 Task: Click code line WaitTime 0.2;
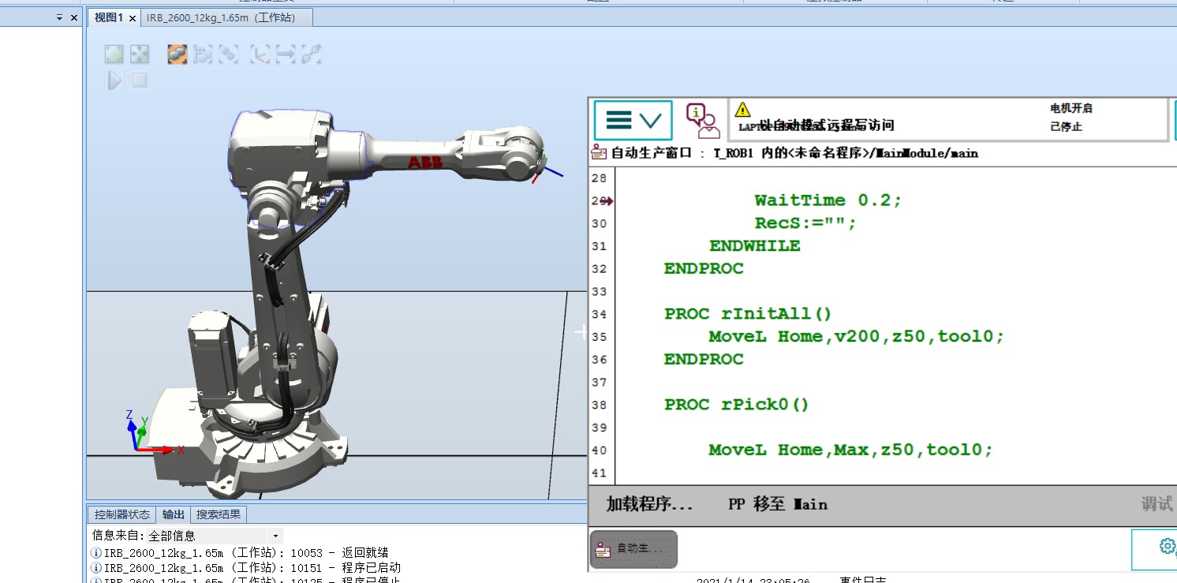(x=828, y=200)
